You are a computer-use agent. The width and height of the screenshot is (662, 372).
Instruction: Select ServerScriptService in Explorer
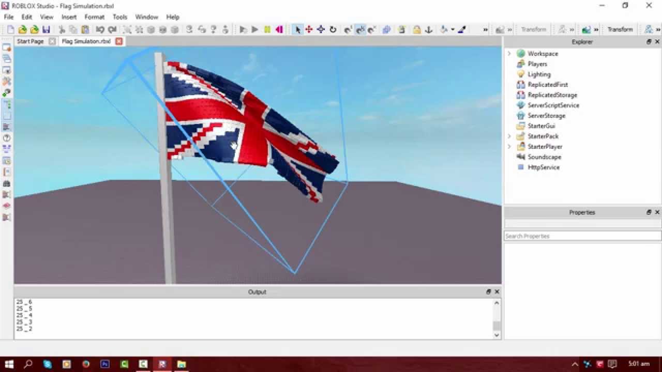click(553, 105)
